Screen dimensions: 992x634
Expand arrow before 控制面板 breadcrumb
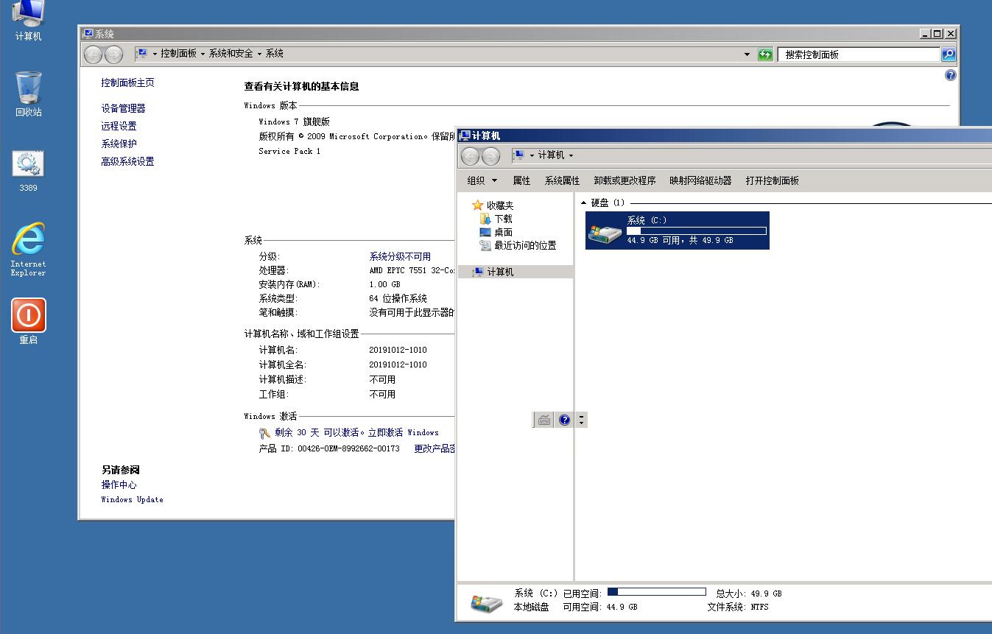click(x=155, y=54)
